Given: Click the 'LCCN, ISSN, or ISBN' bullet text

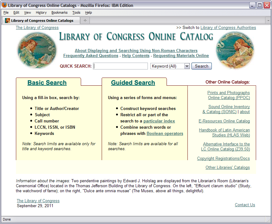Looking at the screenshot, I should pos(55,127).
